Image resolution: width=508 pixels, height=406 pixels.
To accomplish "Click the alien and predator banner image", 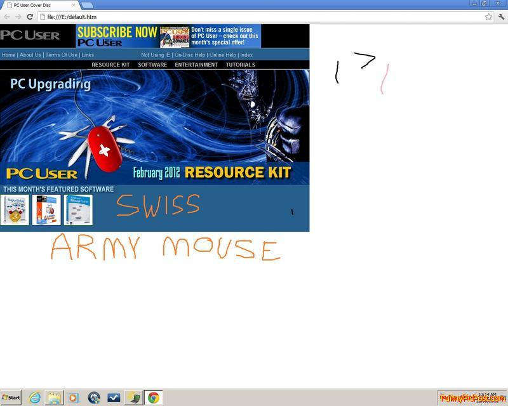I will click(x=269, y=117).
